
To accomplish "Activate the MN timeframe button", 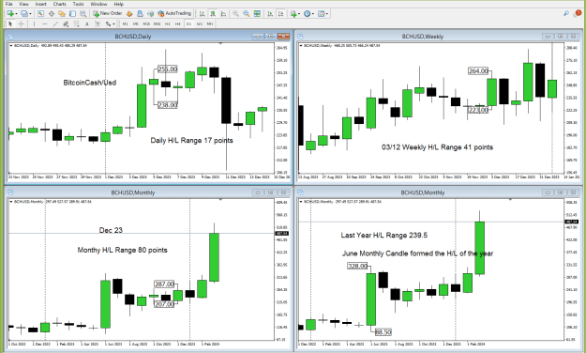I will 210,23.
